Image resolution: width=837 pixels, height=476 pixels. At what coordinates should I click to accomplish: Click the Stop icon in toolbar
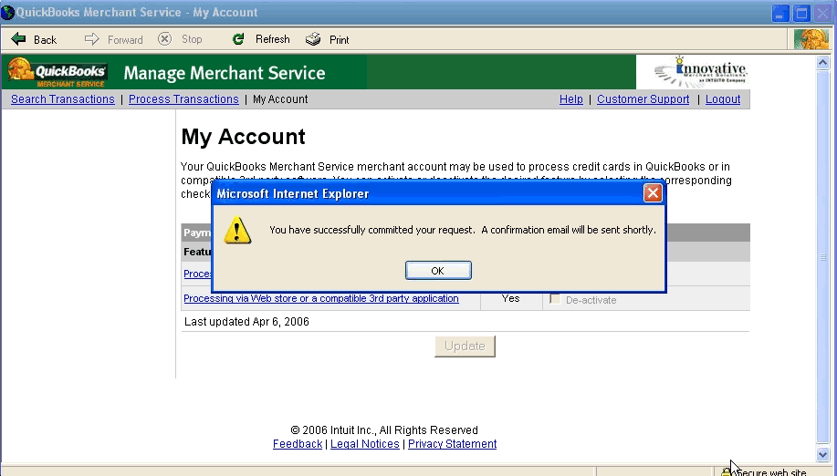[165, 39]
